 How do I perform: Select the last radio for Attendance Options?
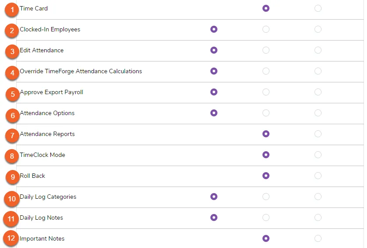point(318,113)
